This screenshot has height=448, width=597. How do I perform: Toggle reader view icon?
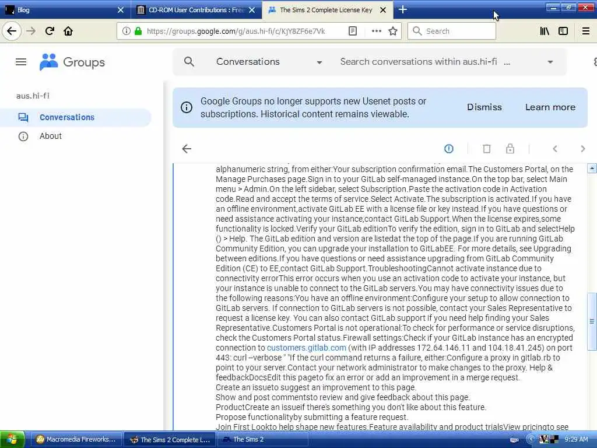click(x=353, y=32)
